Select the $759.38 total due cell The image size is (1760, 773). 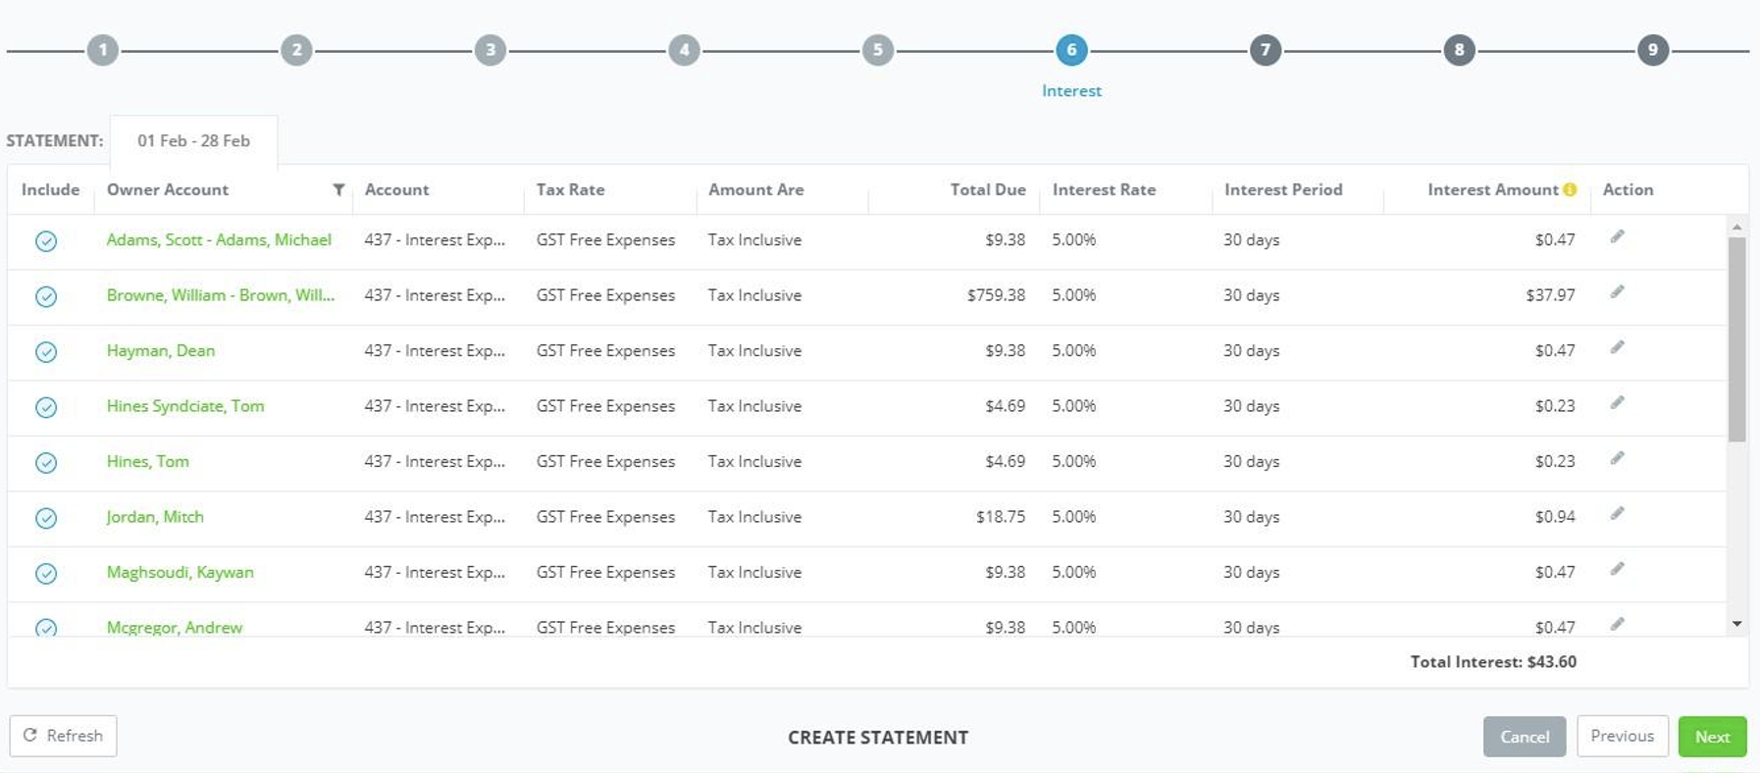click(996, 294)
